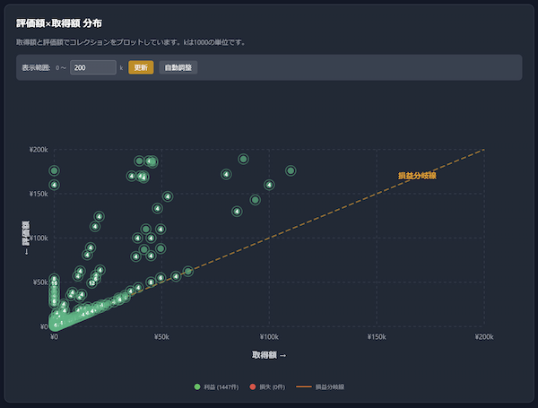Select the topmost data point near ¥88k 取得額
Screen dimensions: 538x408
click(x=243, y=159)
